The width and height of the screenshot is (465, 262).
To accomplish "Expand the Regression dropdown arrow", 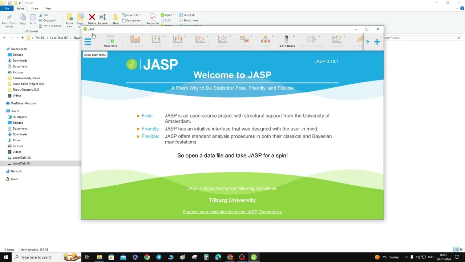I will pyautogui.click(x=230, y=37).
